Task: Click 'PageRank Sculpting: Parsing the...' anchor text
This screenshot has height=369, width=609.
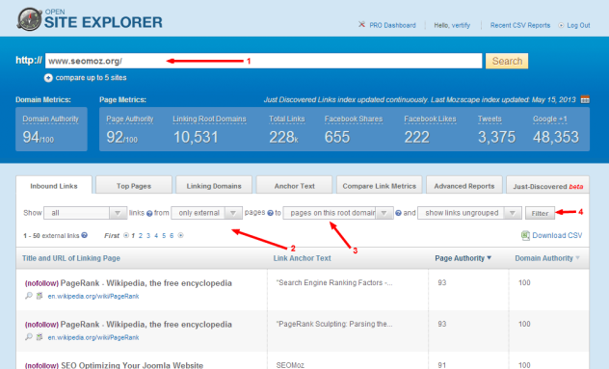Action: [x=334, y=324]
